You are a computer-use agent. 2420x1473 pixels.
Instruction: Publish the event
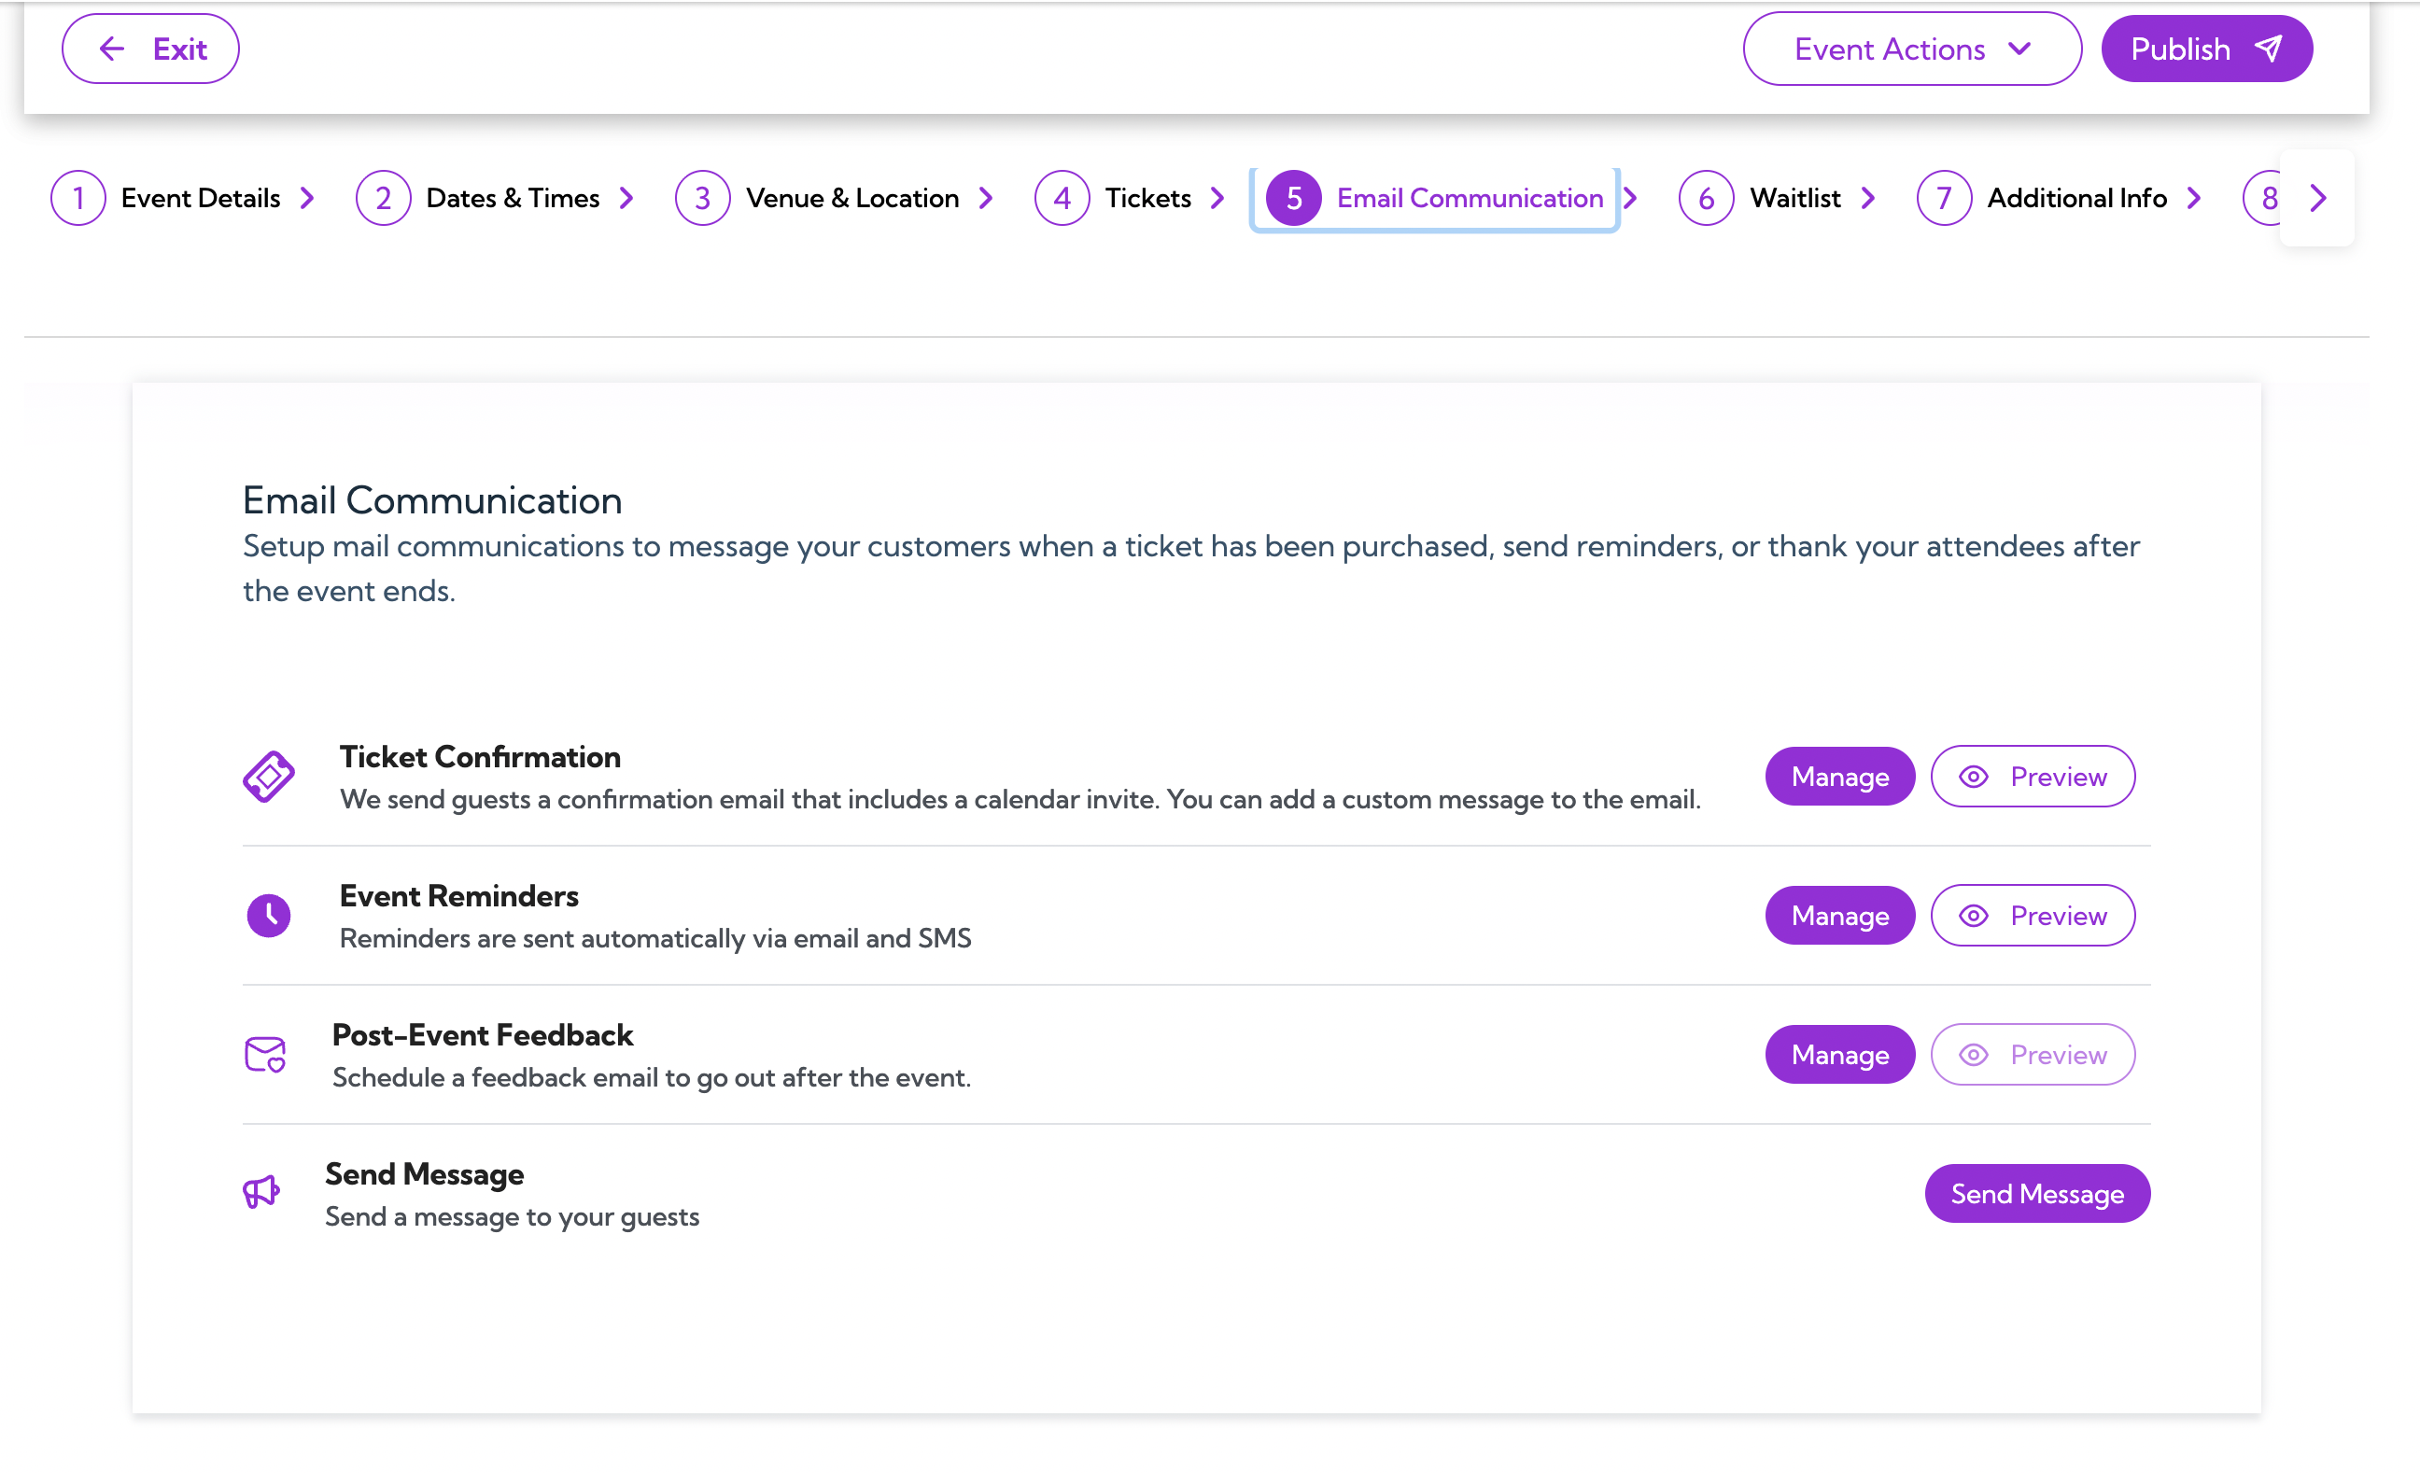click(x=2205, y=47)
